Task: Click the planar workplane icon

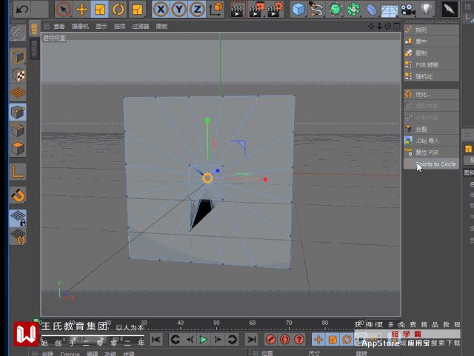Action: coord(18,237)
